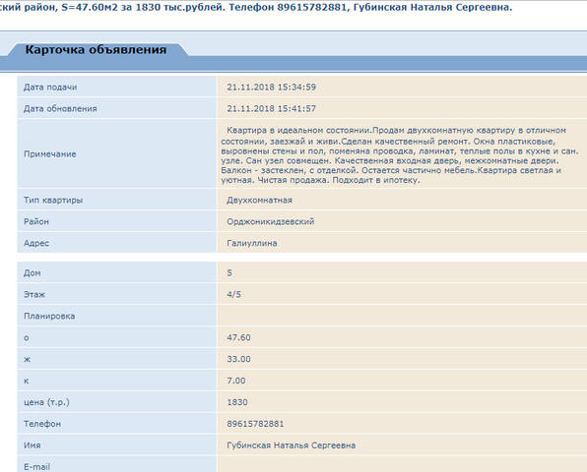Click the living area value '33.00'
Screen dimensions: 587x472
[239, 359]
